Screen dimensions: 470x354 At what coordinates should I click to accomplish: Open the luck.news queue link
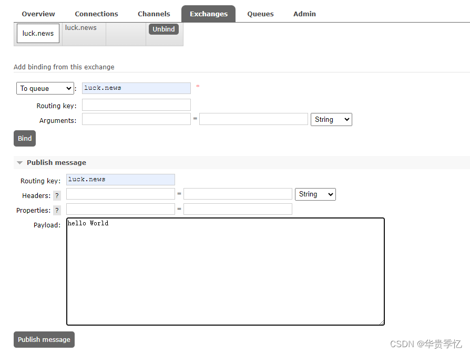pyautogui.click(x=37, y=33)
